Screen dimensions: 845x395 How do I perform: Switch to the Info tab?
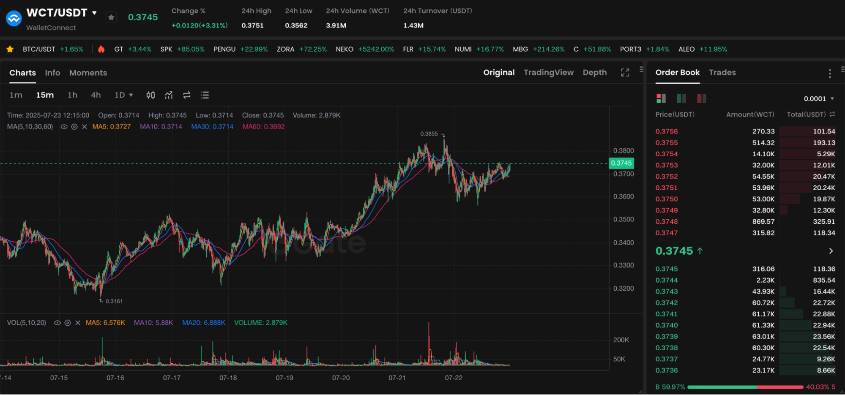point(52,73)
